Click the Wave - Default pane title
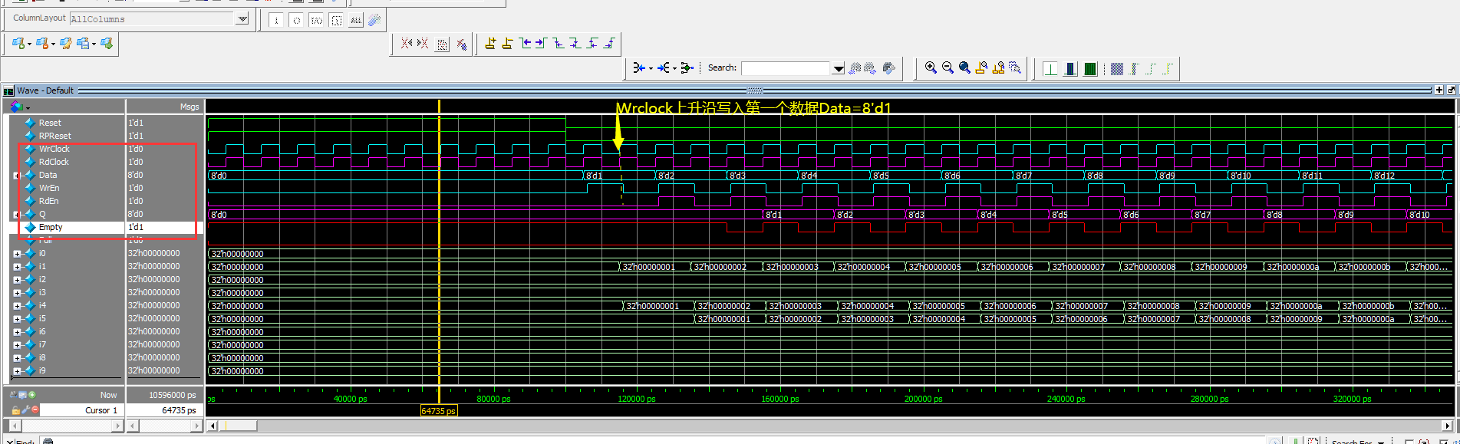Screen dimensions: 1460x444 (44, 90)
